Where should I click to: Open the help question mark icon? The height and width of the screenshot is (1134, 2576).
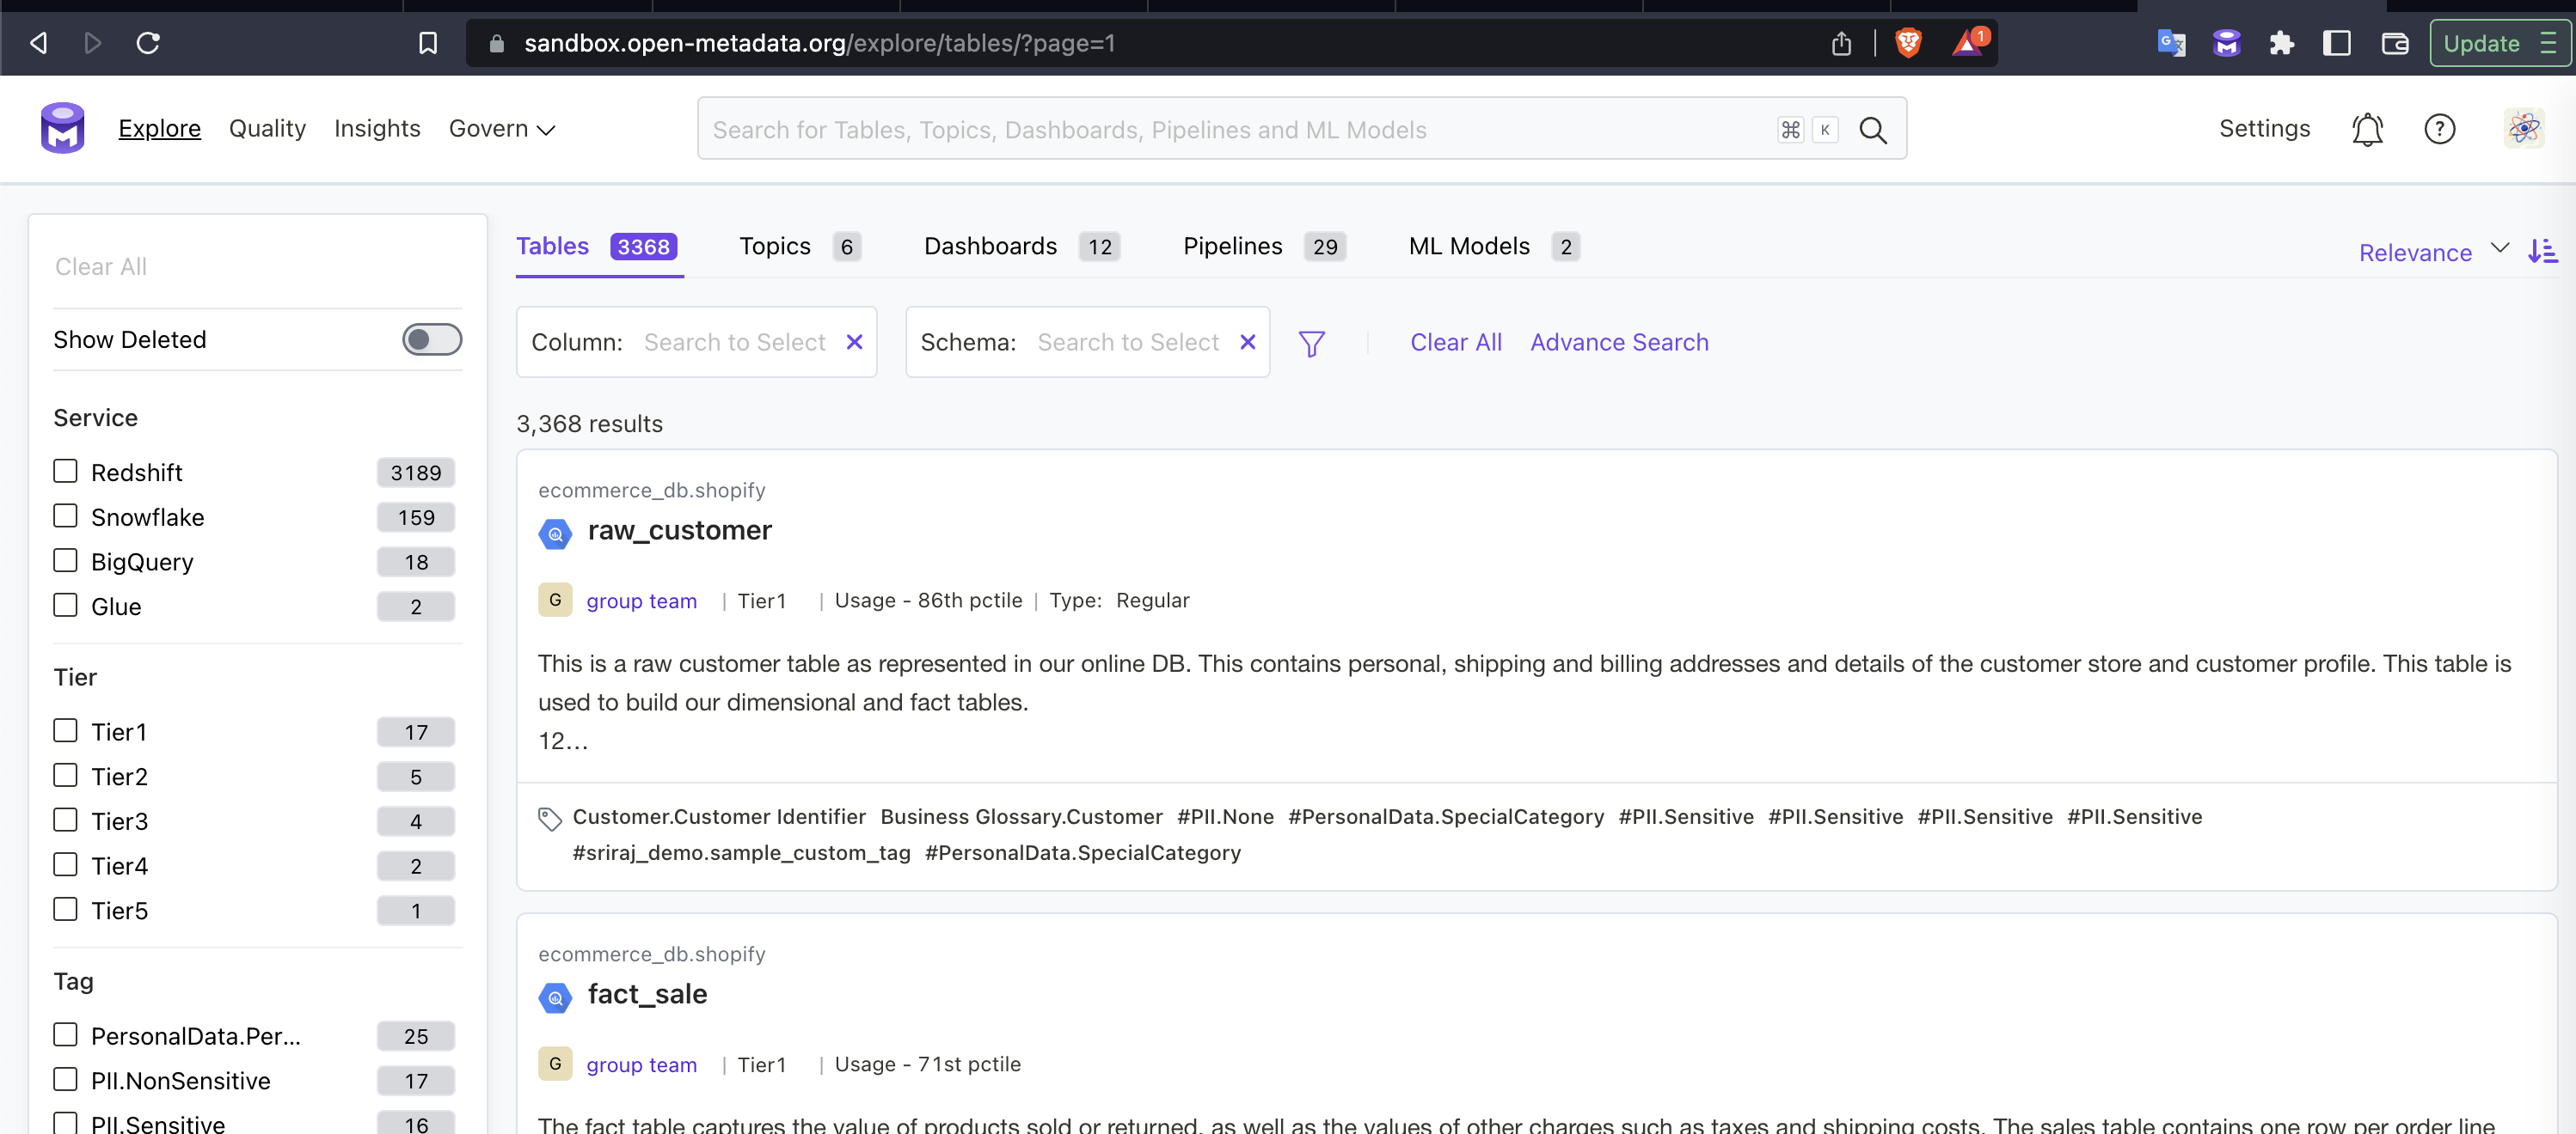(2439, 129)
